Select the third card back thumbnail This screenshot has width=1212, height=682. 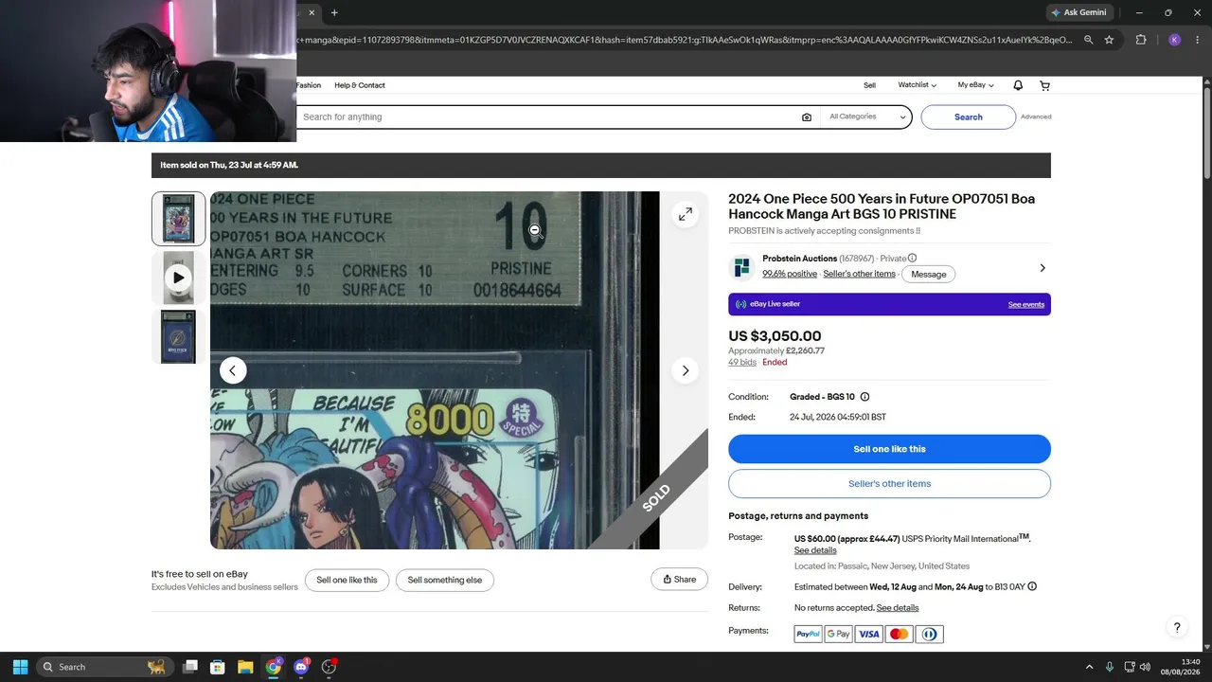coord(178,337)
